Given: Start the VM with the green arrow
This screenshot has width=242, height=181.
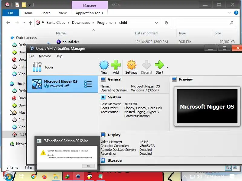Looking at the screenshot, I should [159, 65].
